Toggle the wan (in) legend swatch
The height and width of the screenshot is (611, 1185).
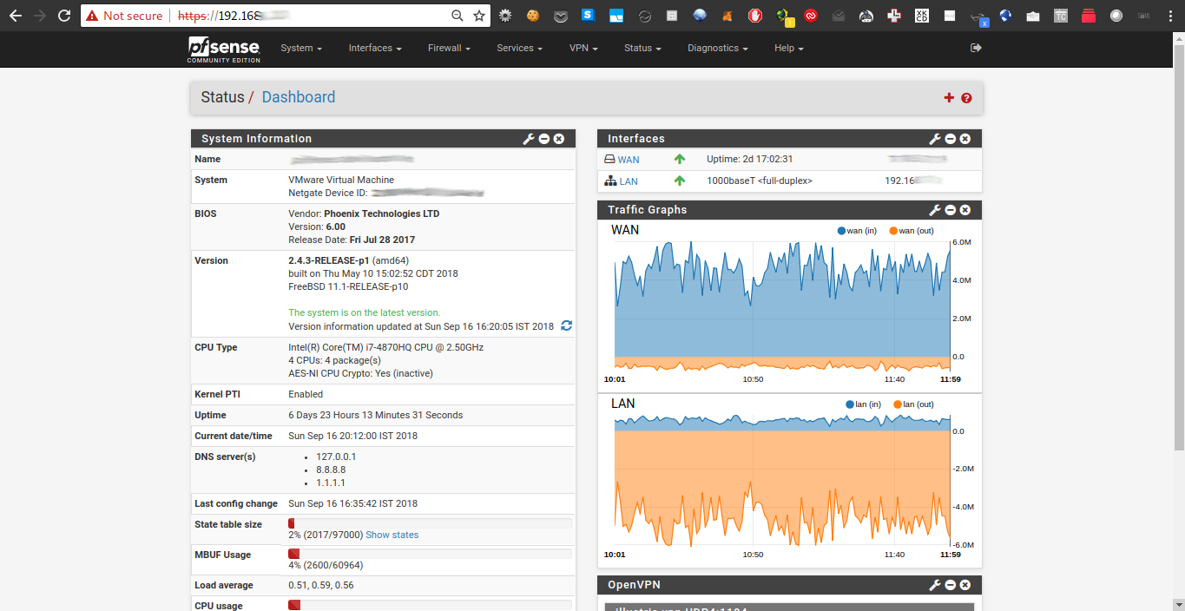841,231
